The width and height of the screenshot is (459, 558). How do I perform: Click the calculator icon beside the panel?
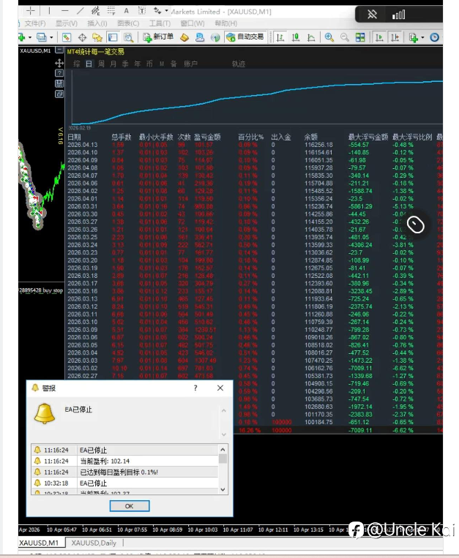pos(59,83)
